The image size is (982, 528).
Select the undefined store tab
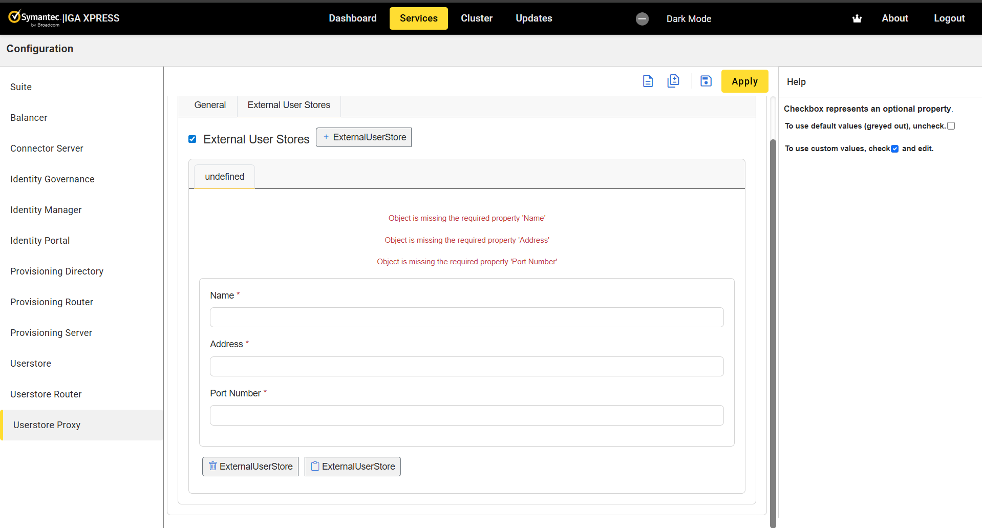coord(224,177)
